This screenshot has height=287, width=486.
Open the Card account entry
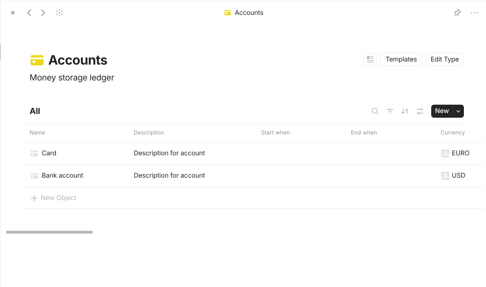[49, 153]
